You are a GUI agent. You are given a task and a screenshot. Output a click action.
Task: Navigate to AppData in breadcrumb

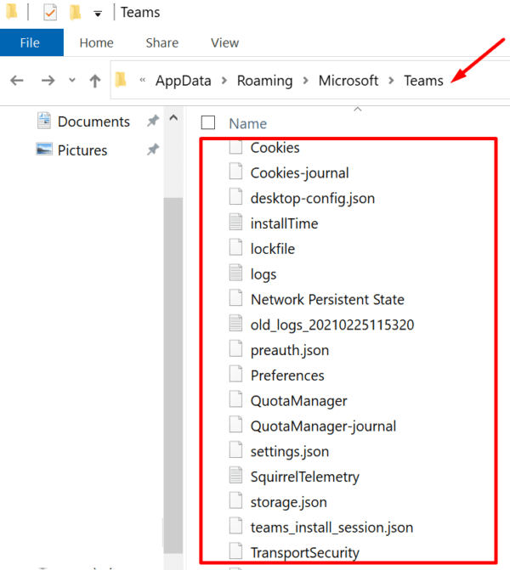[x=184, y=81]
